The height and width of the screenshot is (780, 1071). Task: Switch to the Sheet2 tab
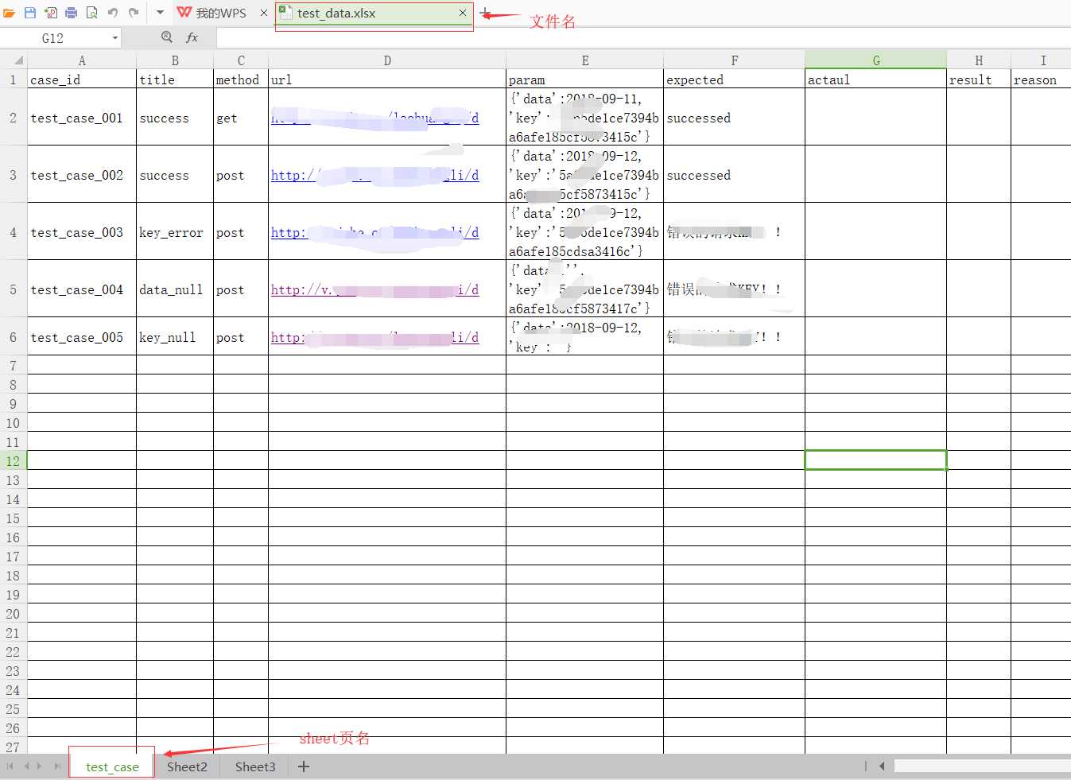187,766
